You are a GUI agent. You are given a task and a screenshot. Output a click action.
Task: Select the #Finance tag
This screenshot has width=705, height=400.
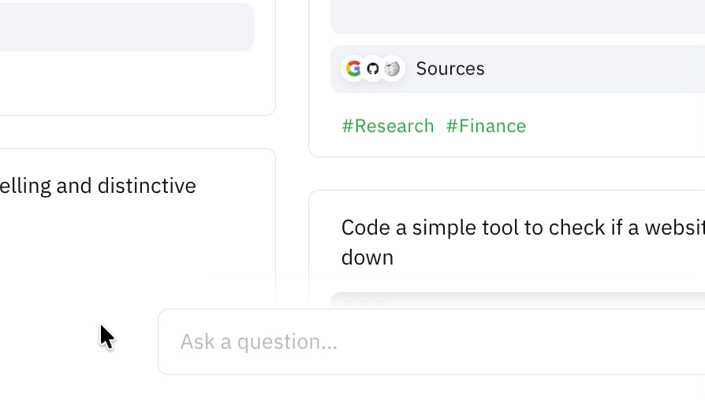tap(486, 126)
